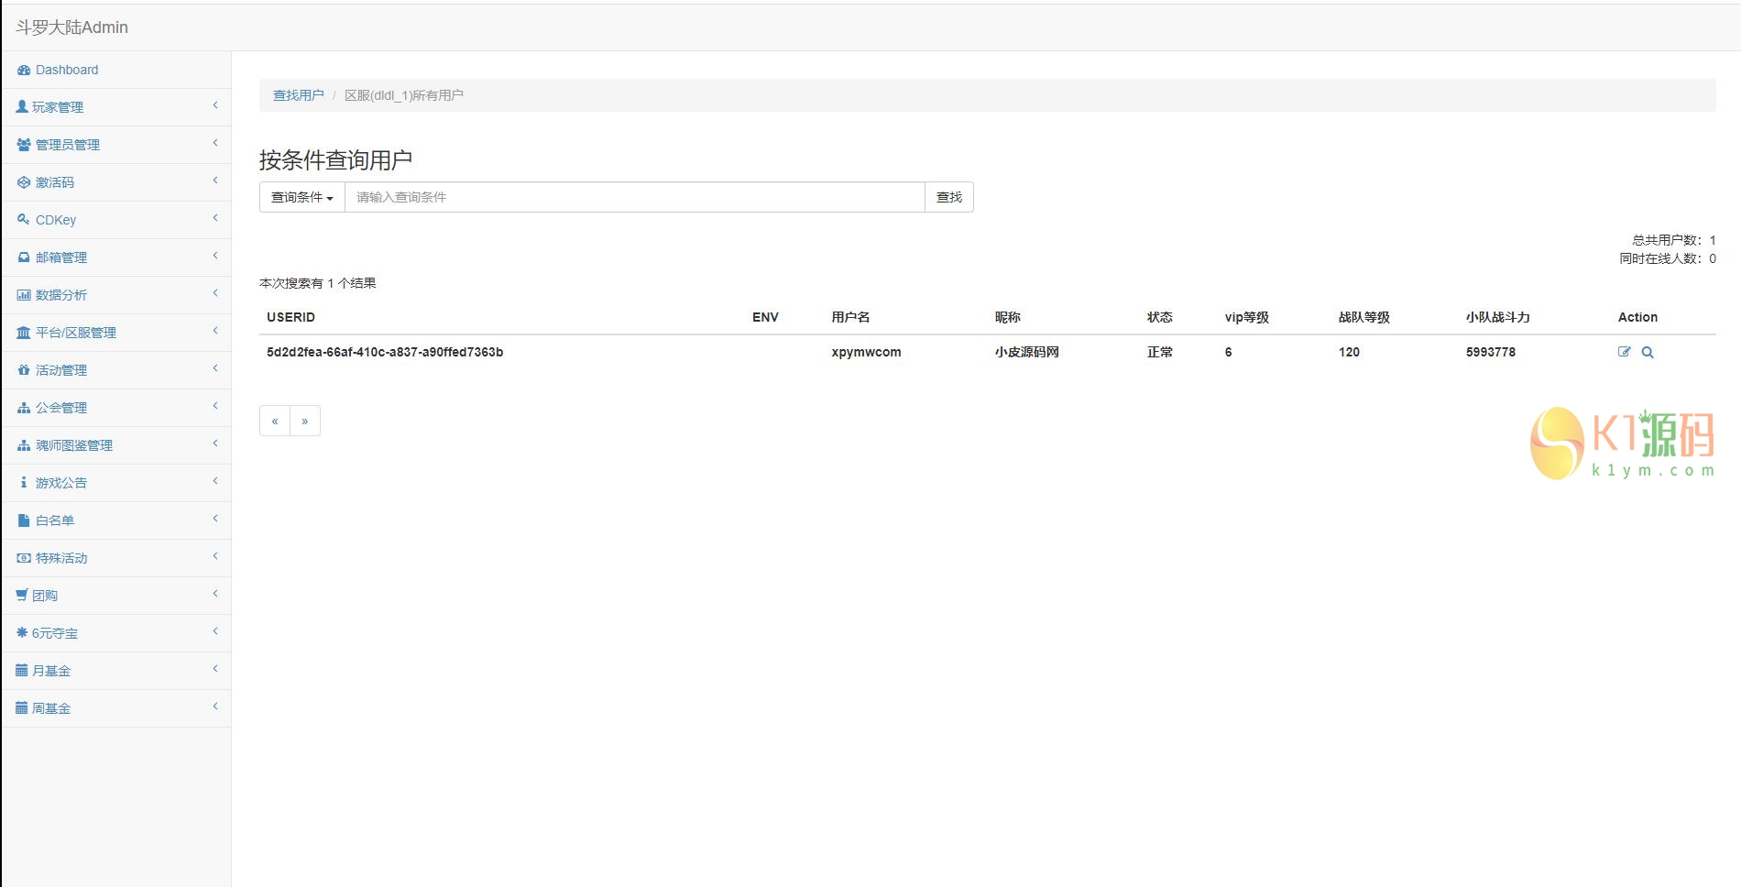
Task: Click the 月基金 calendar icon
Action: [x=22, y=671]
